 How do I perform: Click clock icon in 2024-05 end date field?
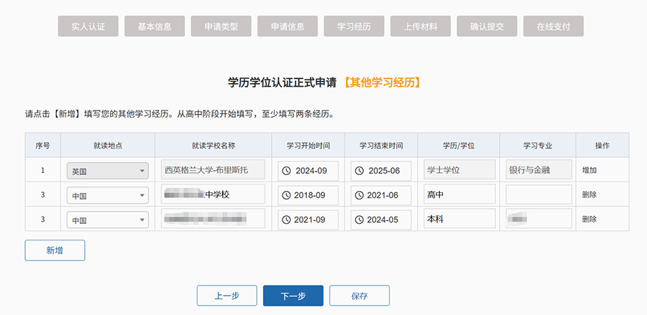(x=359, y=220)
